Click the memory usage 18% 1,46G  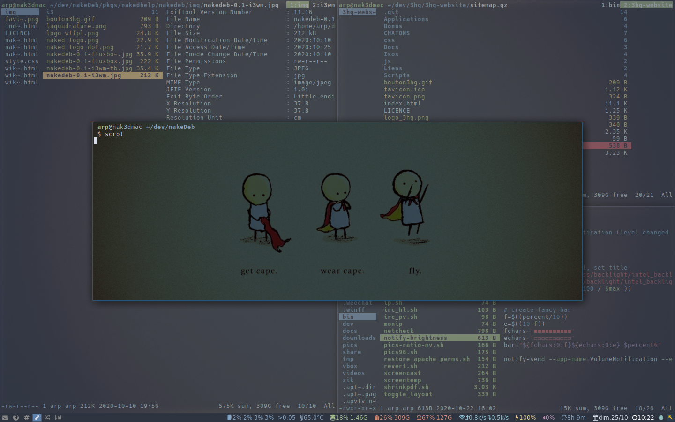coord(349,417)
